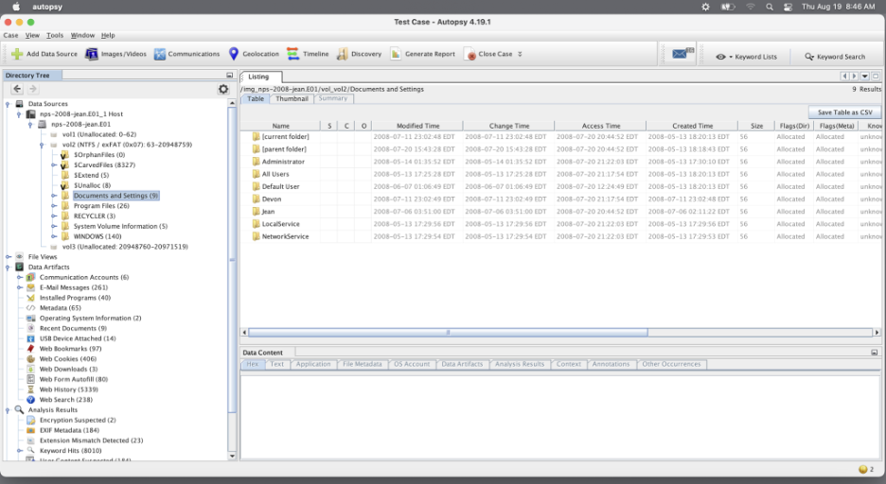This screenshot has width=886, height=484.
Task: Click the back arrow in Directory Tree
Action: click(17, 89)
